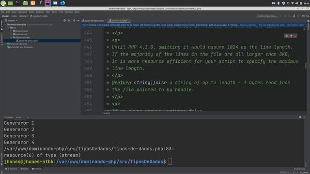Click Don't show again link
This screenshot has height=174, width=310.
pyautogui.click(x=295, y=25)
